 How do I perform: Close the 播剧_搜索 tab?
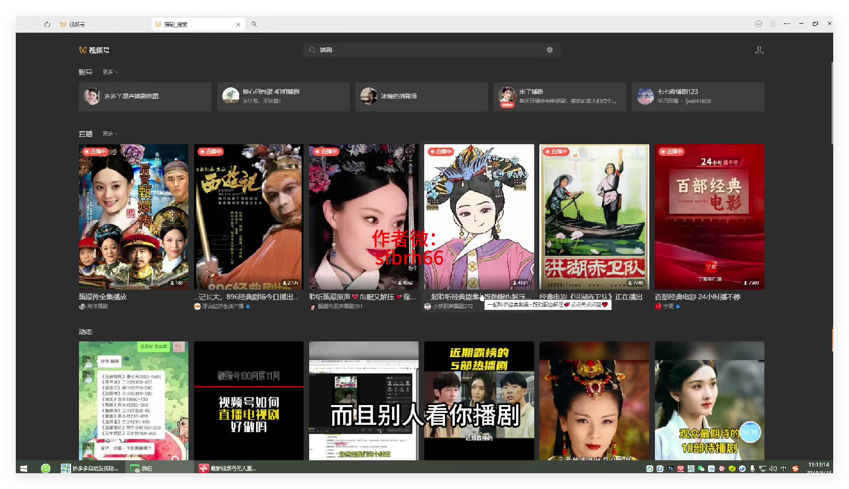(238, 24)
